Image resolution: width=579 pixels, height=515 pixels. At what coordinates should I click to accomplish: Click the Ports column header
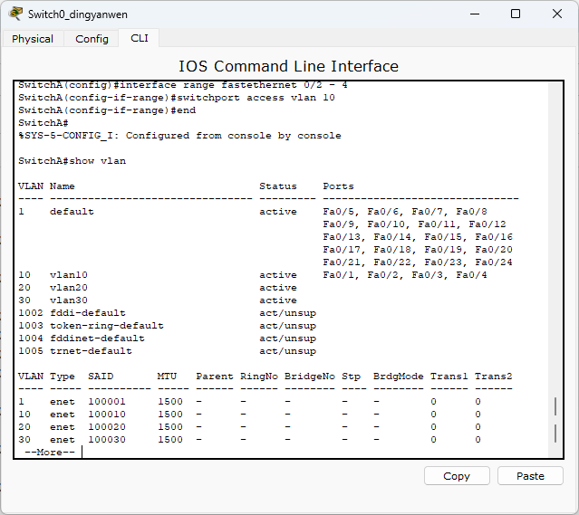(338, 186)
